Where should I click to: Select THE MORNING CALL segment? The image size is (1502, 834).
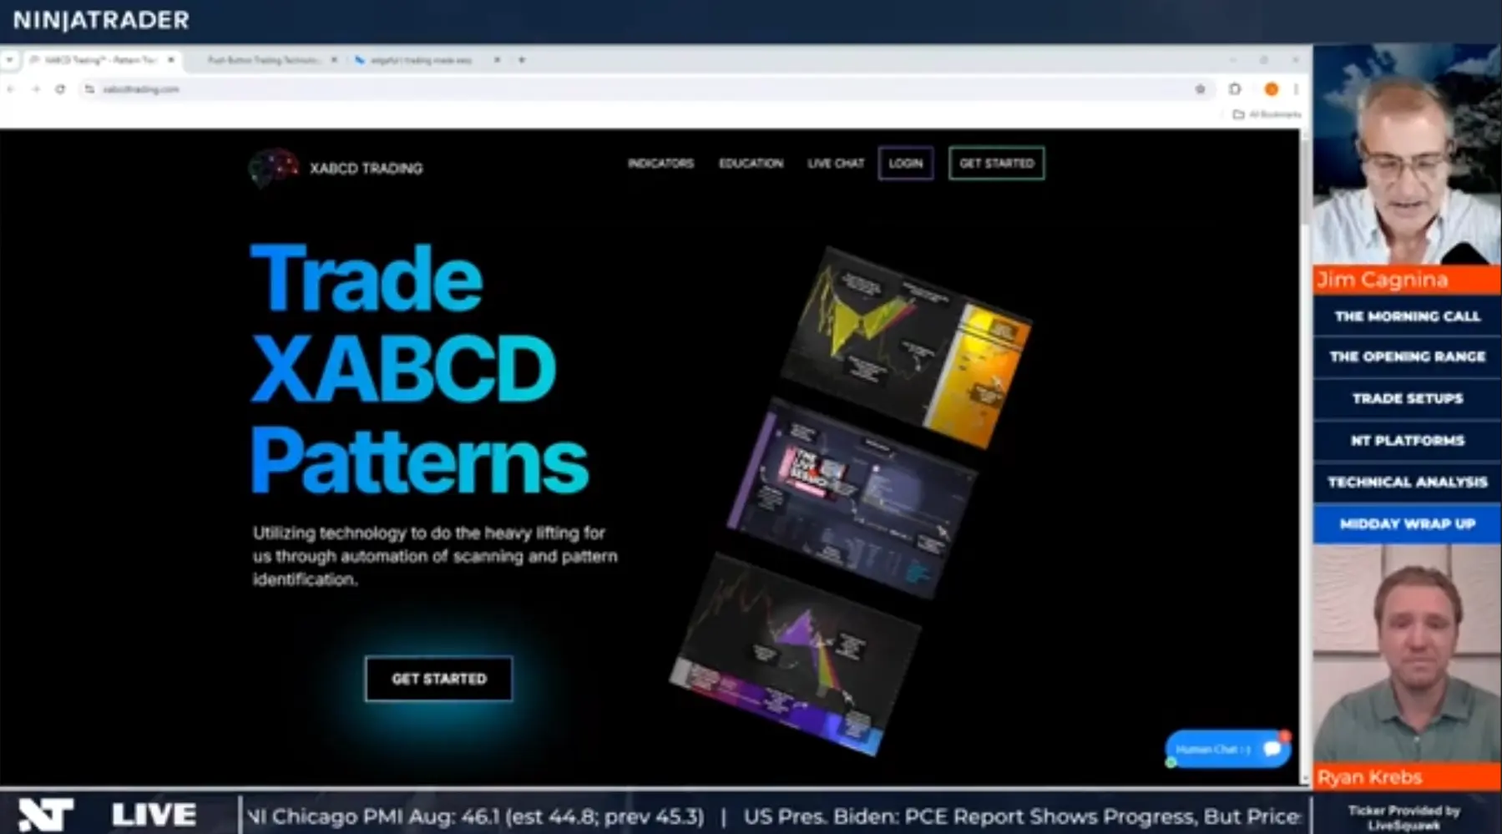click(x=1407, y=316)
